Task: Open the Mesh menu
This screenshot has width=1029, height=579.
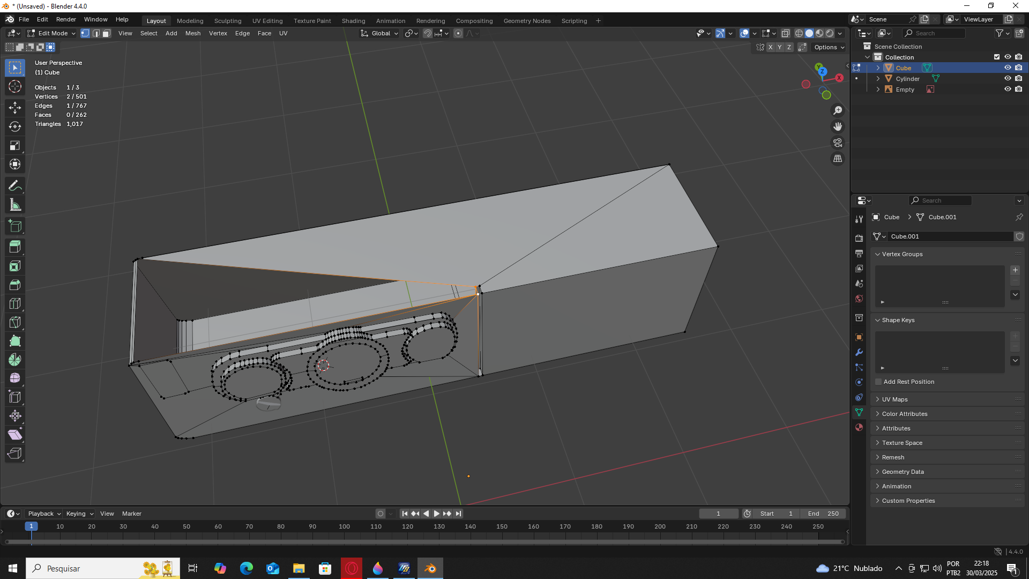Action: point(192,33)
